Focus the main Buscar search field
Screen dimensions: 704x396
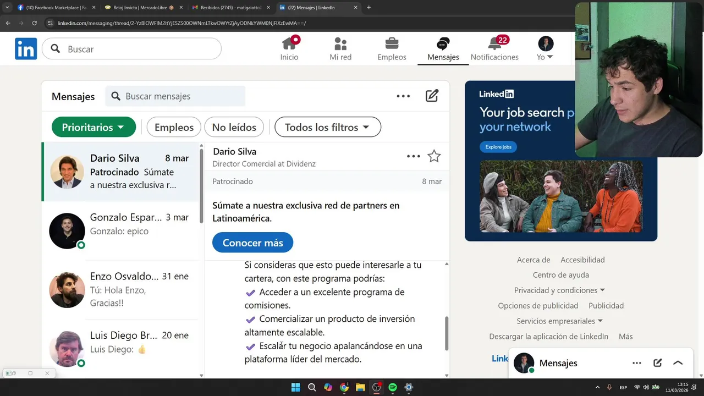(x=132, y=49)
